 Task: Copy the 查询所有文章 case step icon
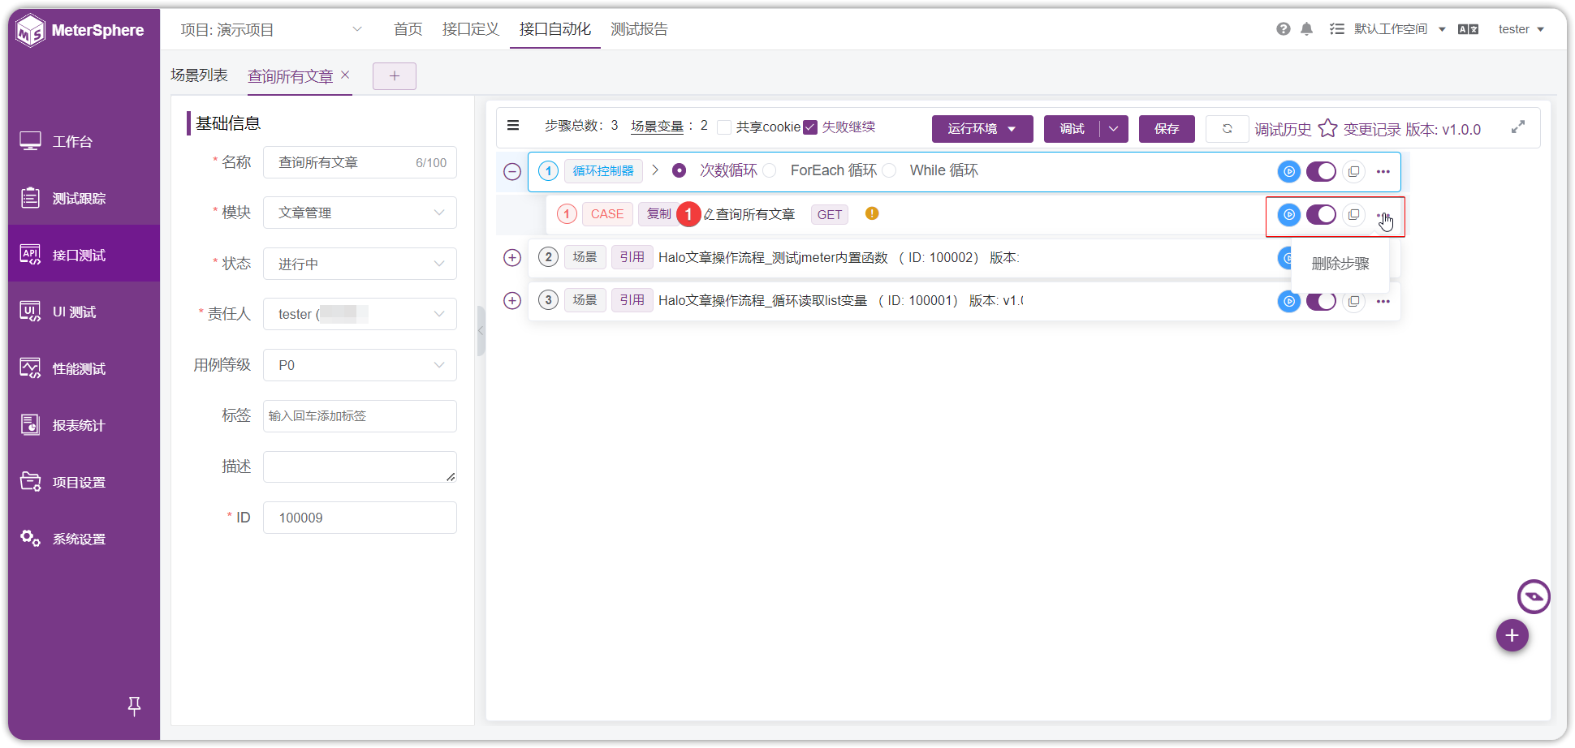[1353, 215]
